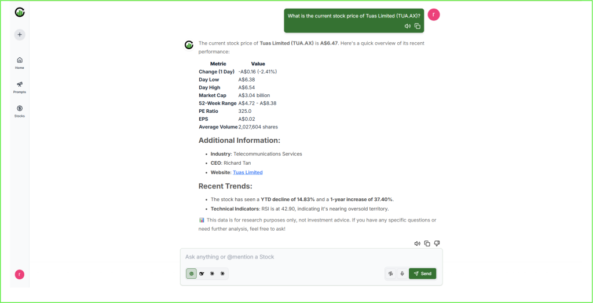Open the Tuas Limited website link
Viewport: 593px width, 303px height.
[x=247, y=172]
